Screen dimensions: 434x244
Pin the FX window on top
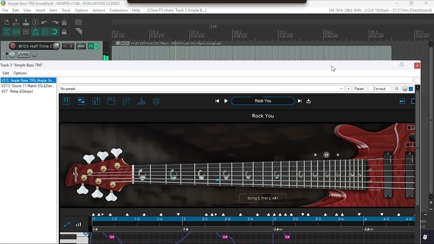[401, 65]
